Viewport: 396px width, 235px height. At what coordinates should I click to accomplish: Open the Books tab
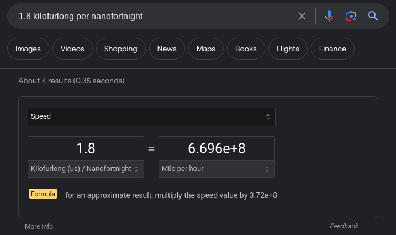[246, 49]
